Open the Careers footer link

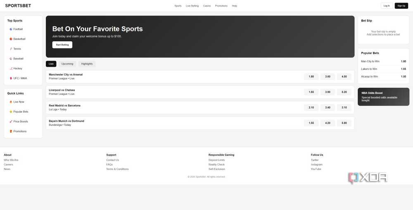tap(8, 165)
